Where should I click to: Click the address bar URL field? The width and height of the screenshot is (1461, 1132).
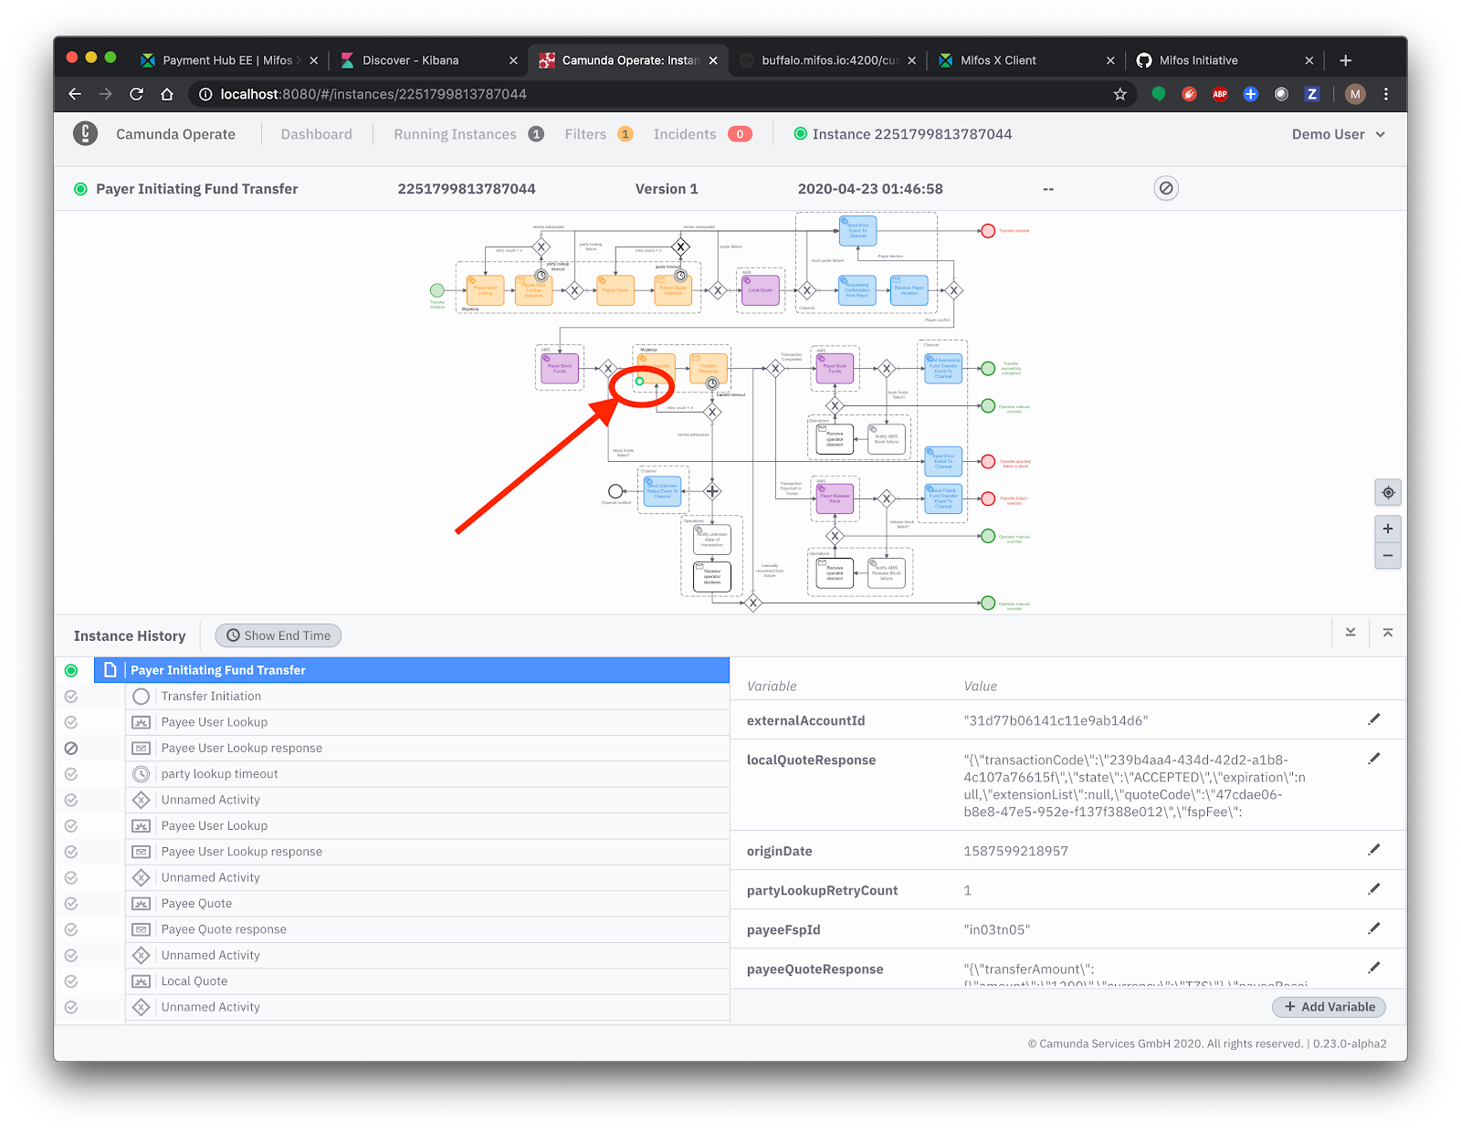pos(662,94)
